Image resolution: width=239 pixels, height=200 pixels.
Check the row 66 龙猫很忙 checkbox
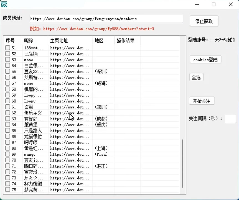7,137
